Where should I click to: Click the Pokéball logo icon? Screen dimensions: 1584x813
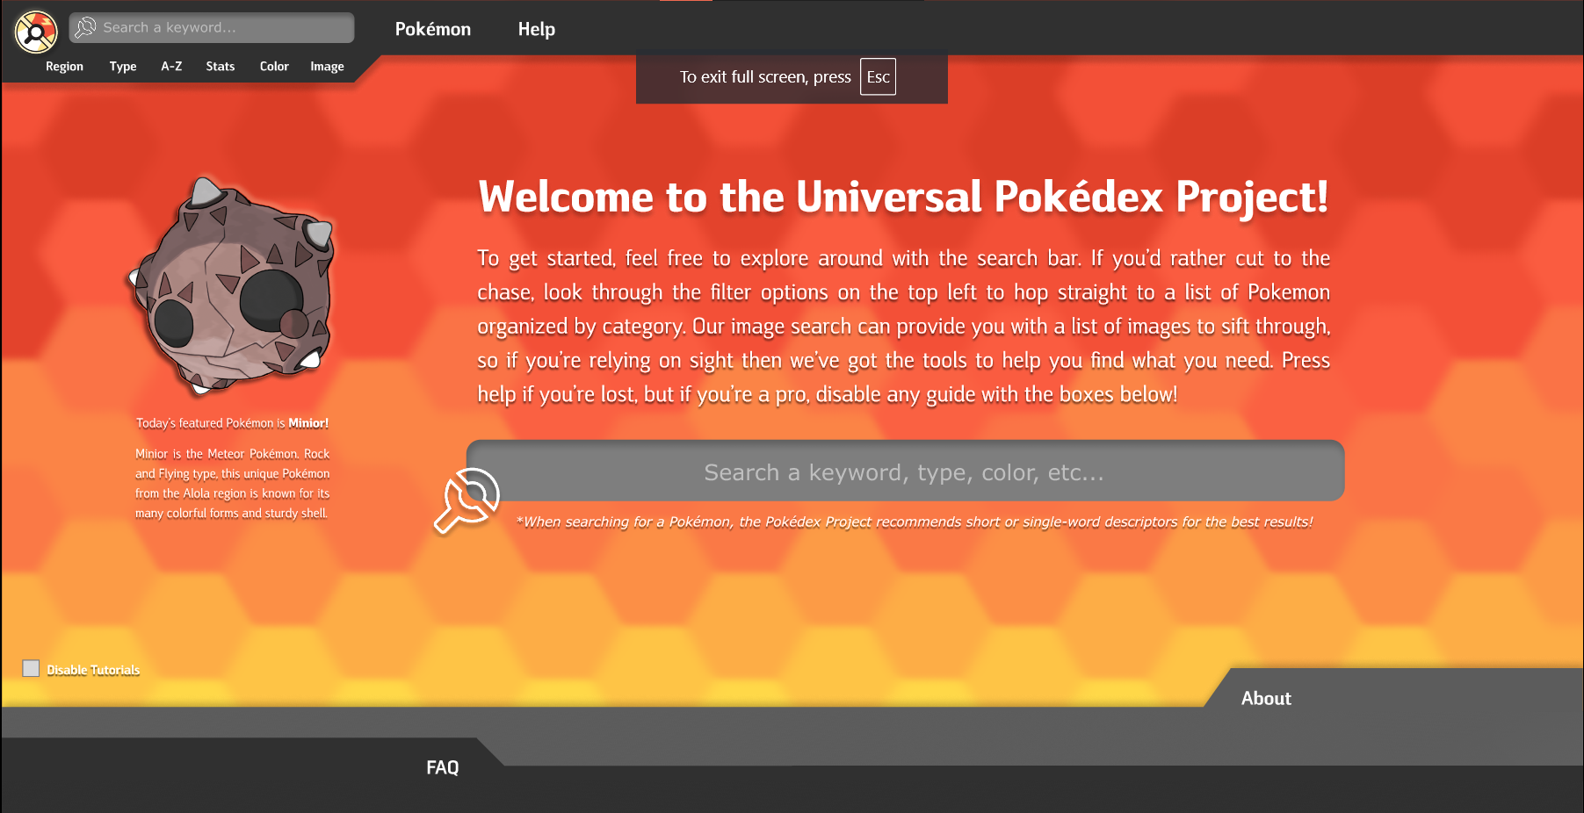36,32
